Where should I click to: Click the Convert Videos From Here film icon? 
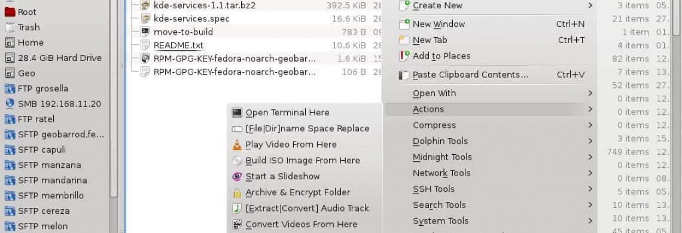[x=237, y=224]
